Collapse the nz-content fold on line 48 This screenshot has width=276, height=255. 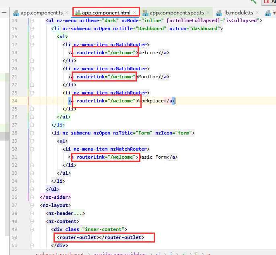32,221
